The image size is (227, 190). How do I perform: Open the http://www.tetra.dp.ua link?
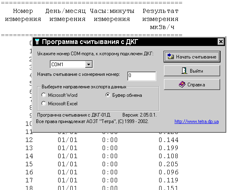196,121
